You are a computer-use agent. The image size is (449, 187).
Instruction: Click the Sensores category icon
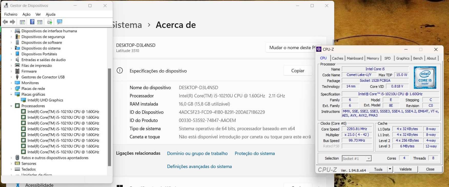point(17,163)
